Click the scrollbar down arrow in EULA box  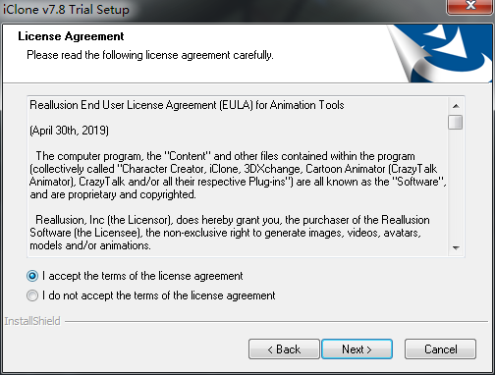(x=456, y=248)
